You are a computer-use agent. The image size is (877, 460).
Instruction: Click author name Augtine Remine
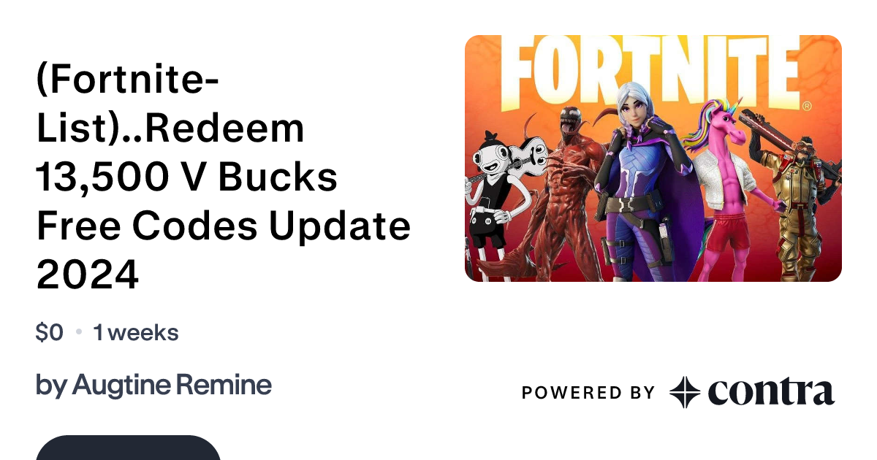(172, 385)
